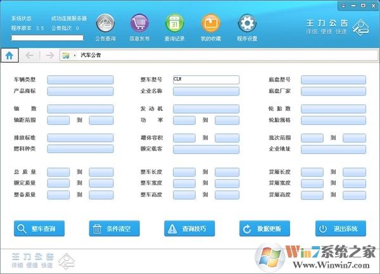Maximize the application window

tap(363, 6)
